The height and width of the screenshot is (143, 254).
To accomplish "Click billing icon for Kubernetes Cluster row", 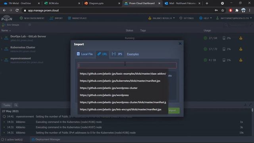I will (x=241, y=49).
